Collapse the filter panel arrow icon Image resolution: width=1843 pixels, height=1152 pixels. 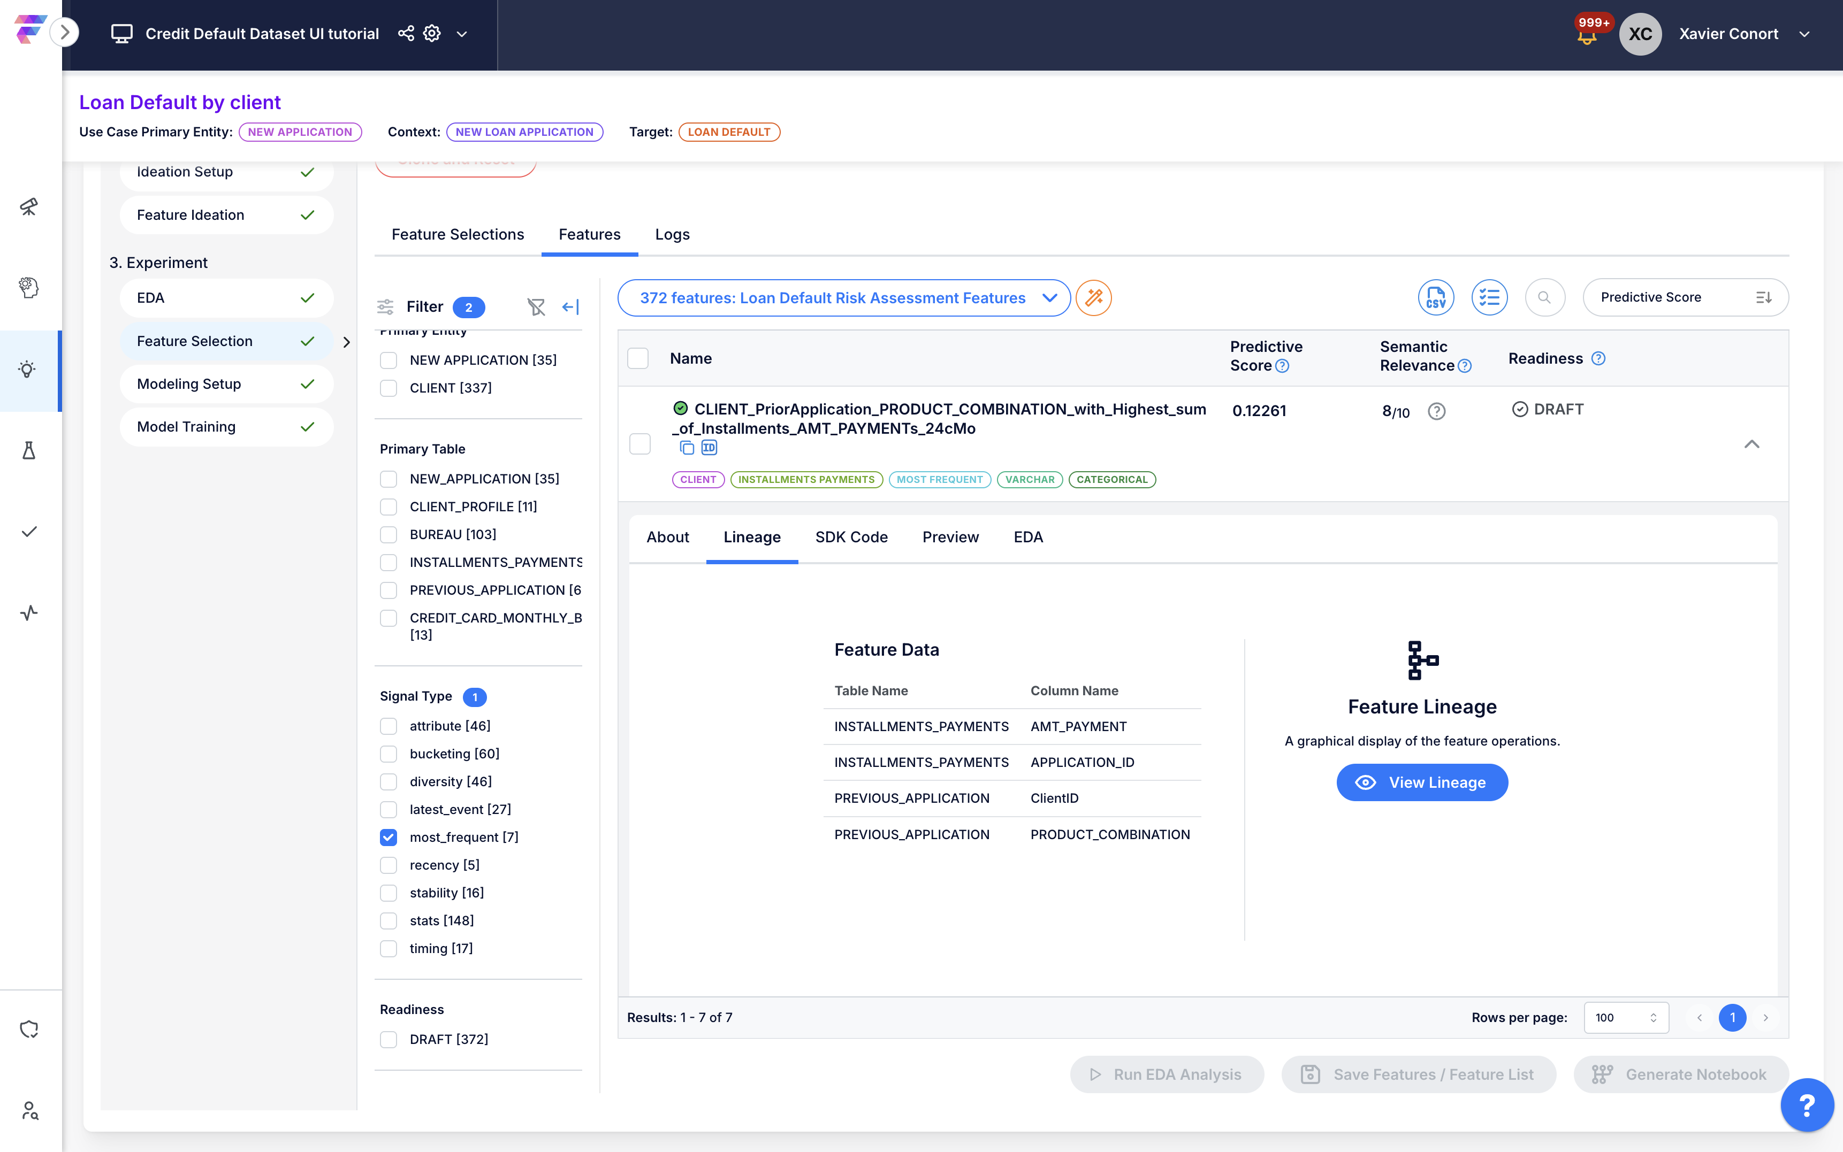tap(570, 306)
